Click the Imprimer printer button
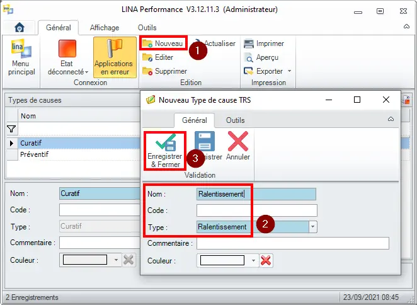This screenshot has width=417, height=305. (264, 43)
